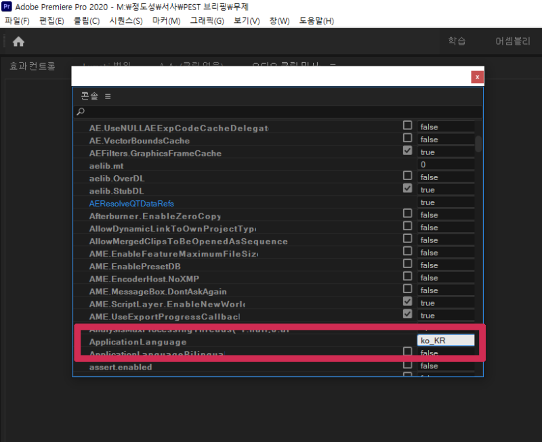
Task: Click the AME.EnablePresetDB false value field
Action: 446,265
